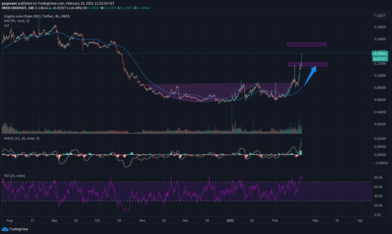Click the 0.10000 price axis label
This screenshot has width=392, height=234.
coord(380,75)
